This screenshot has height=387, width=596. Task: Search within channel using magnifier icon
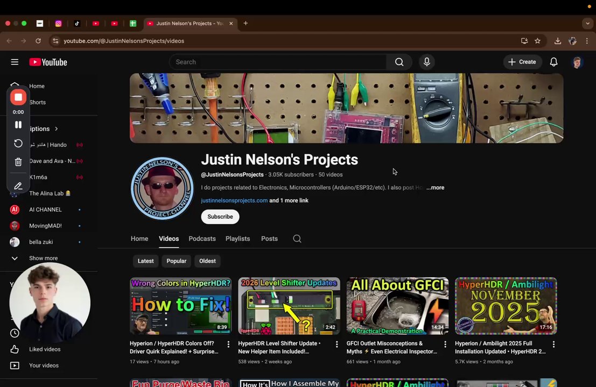297,239
